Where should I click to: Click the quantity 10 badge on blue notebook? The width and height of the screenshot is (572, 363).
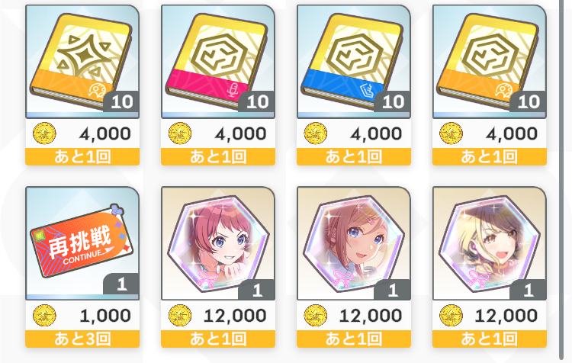pyautogui.click(x=393, y=101)
